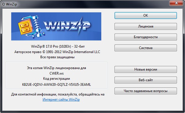Click the О WinZip title bar text
Viewport: 185px width, 113px height.
[x=10, y=4]
